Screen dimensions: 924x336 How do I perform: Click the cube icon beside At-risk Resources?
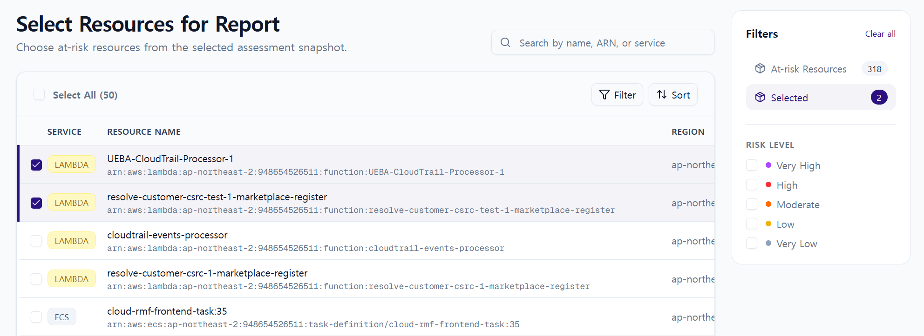760,69
